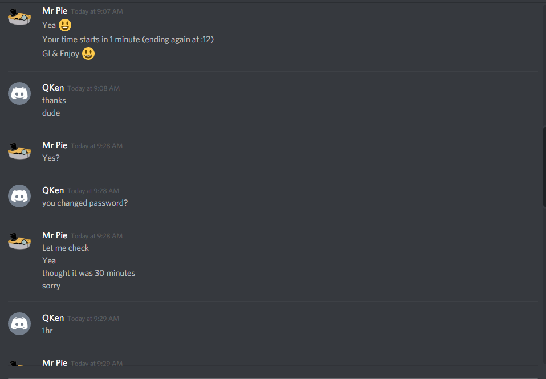Click QKen's Discord avatar beside "1hr"
Viewport: 546px width, 379px height.
[x=19, y=324]
